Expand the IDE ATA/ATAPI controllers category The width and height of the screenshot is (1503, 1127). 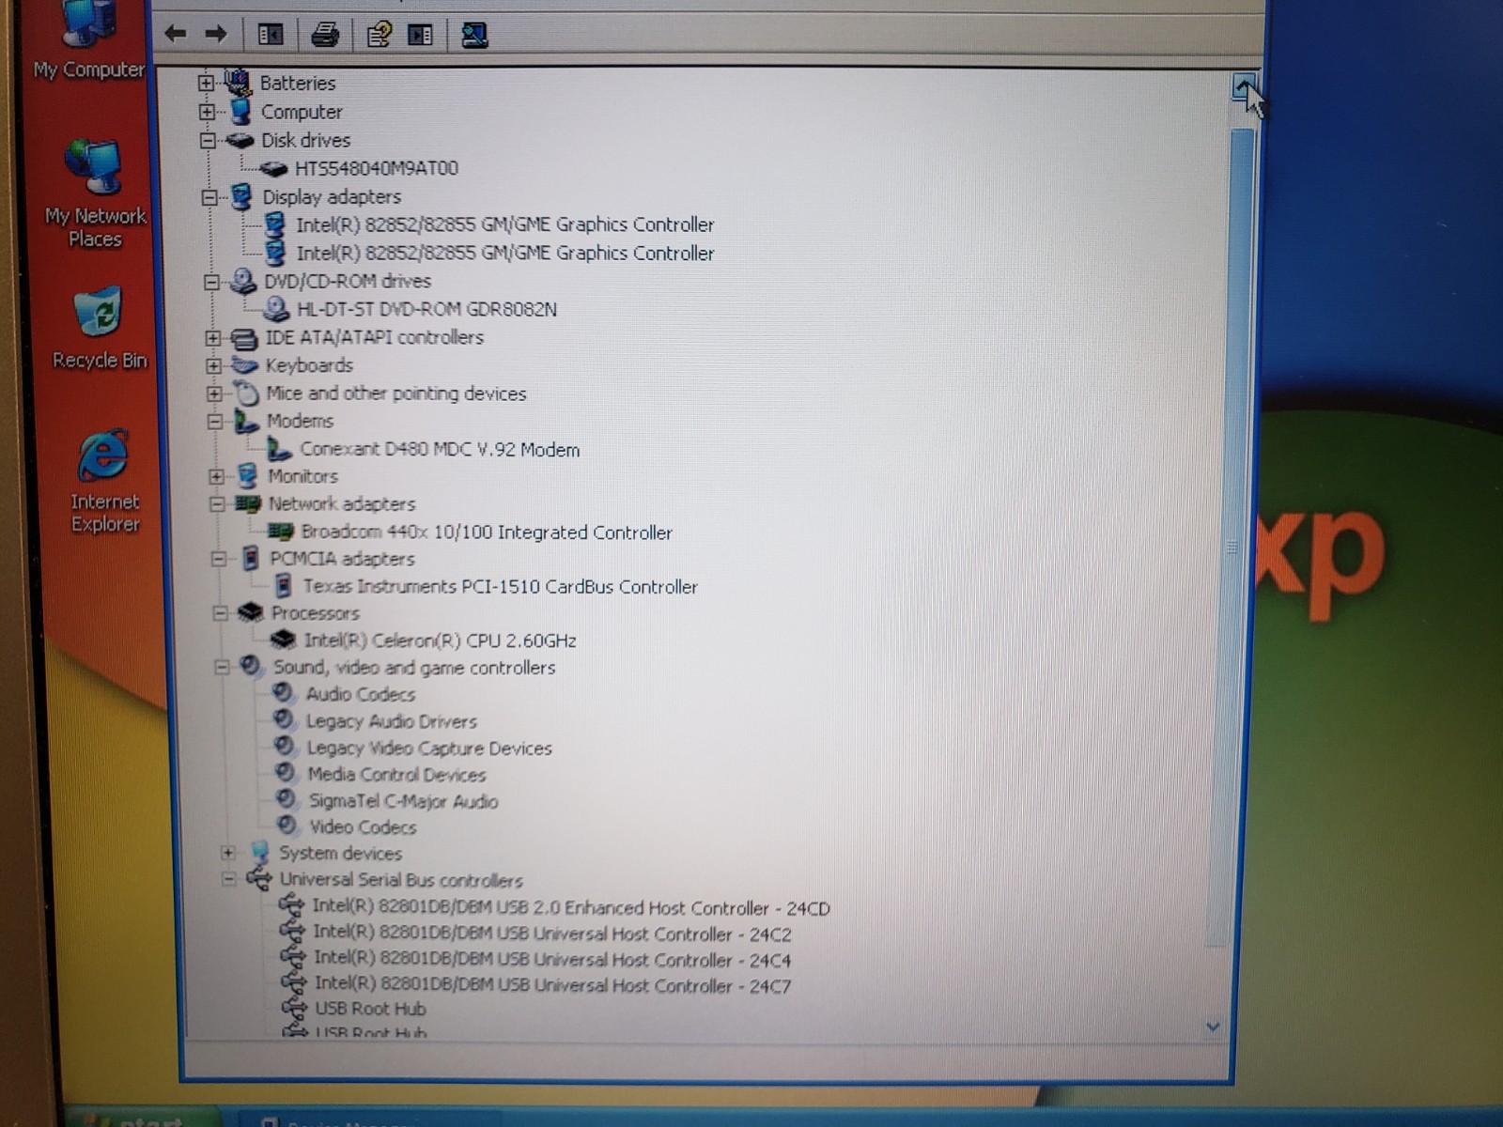212,338
